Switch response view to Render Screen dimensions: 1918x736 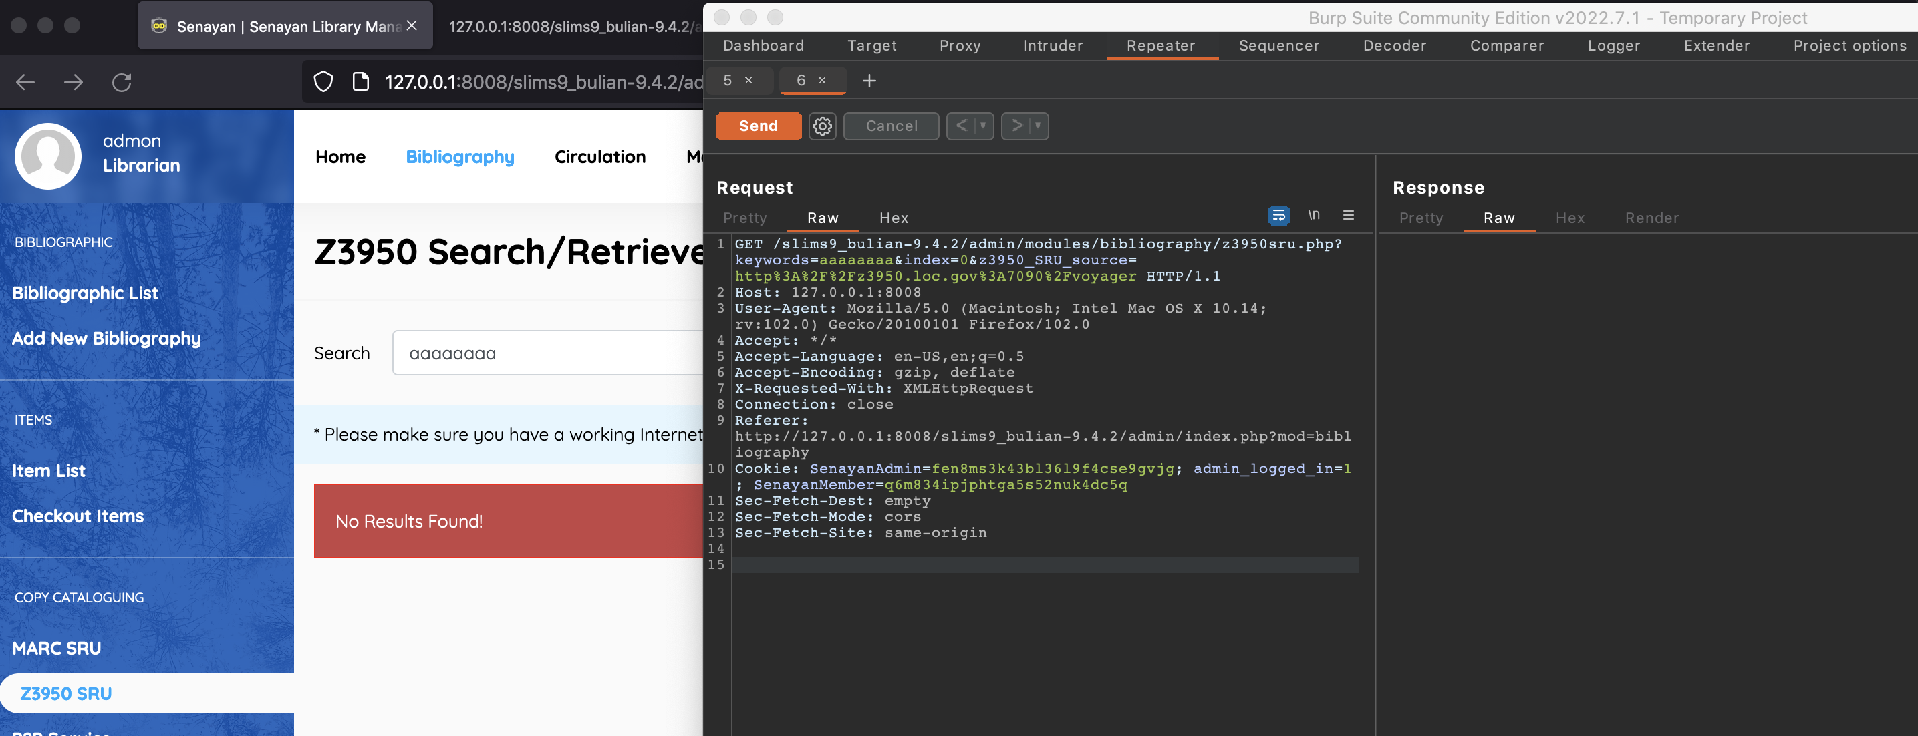(x=1651, y=218)
